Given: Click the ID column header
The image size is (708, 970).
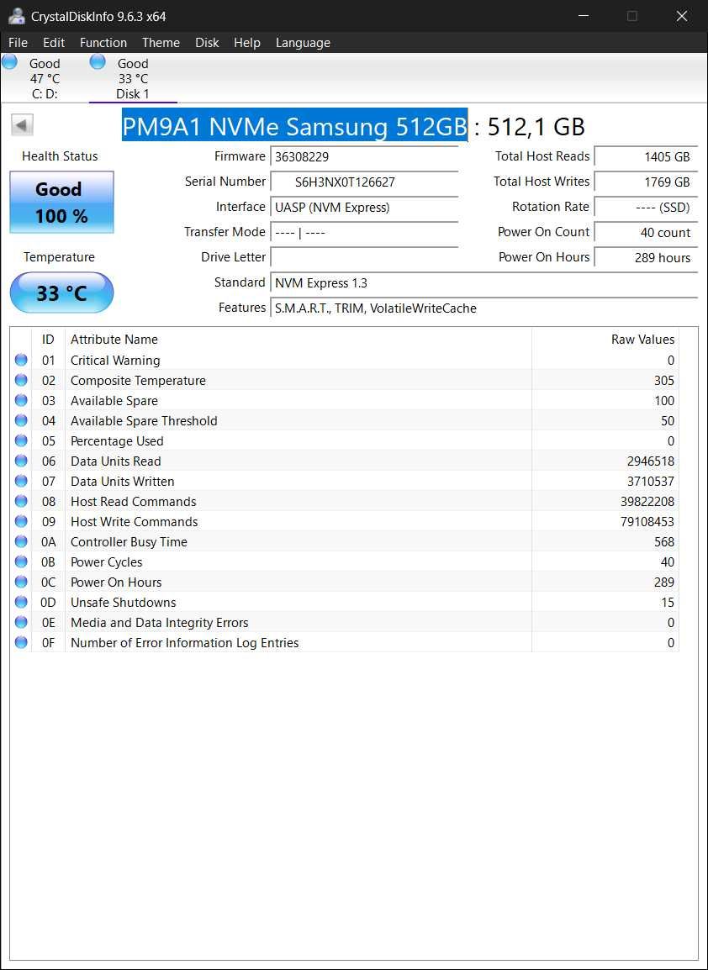Looking at the screenshot, I should pyautogui.click(x=48, y=340).
